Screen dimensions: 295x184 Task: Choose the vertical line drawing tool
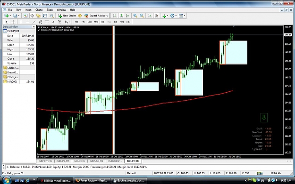[21, 22]
